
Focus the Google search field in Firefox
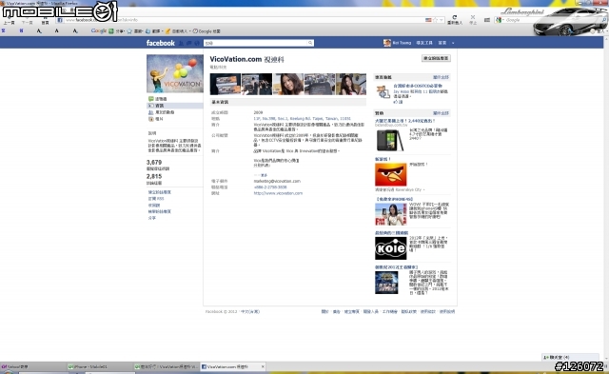520,20
